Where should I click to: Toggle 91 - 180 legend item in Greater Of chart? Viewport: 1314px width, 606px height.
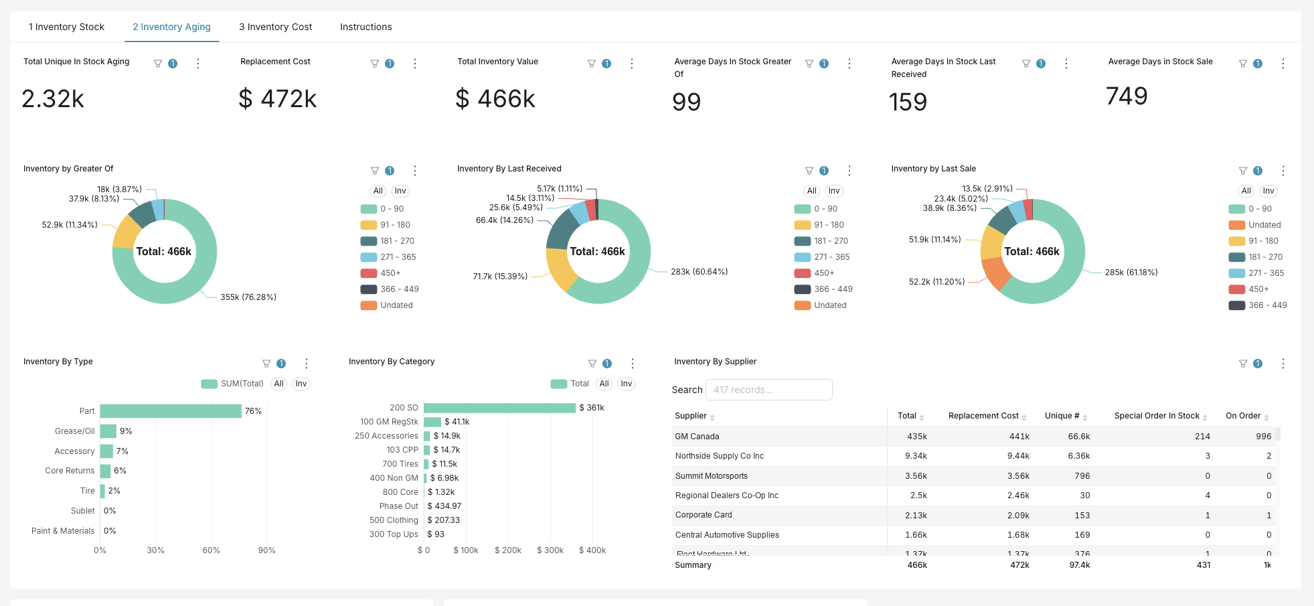point(386,225)
